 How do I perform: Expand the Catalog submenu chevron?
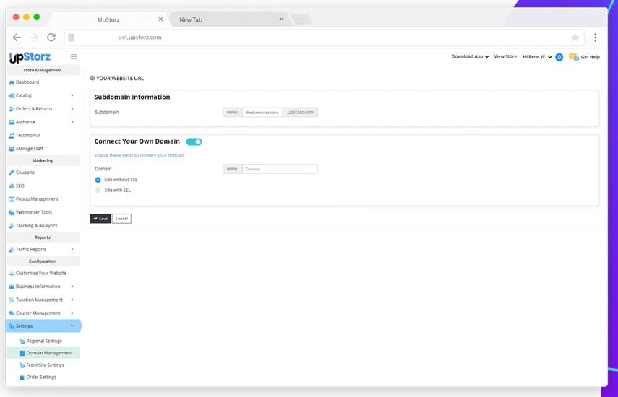pos(72,95)
